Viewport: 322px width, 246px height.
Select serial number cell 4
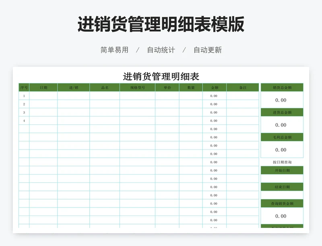[24, 121]
